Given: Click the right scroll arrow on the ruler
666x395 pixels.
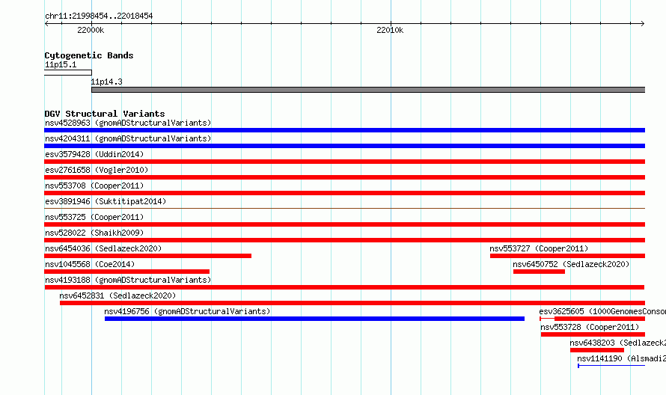Looking at the screenshot, I should coord(642,24).
